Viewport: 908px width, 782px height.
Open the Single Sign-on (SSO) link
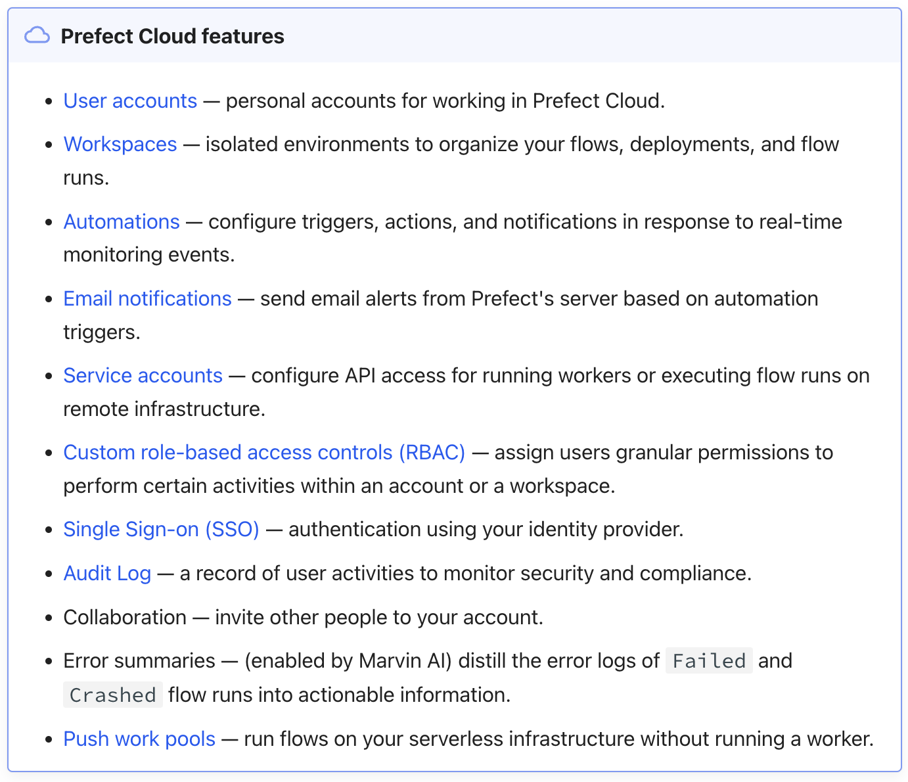(160, 529)
